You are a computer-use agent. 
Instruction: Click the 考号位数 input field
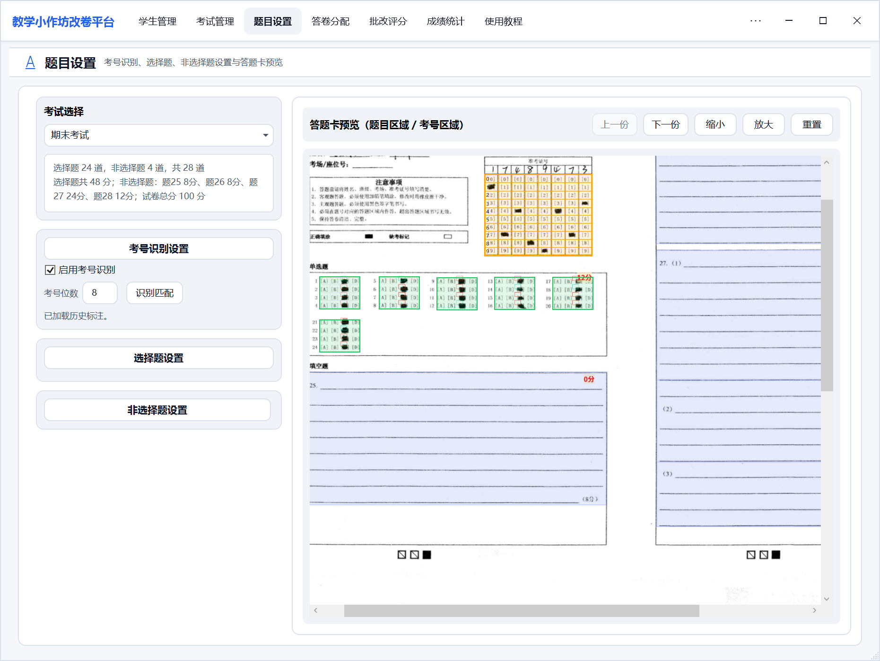100,293
